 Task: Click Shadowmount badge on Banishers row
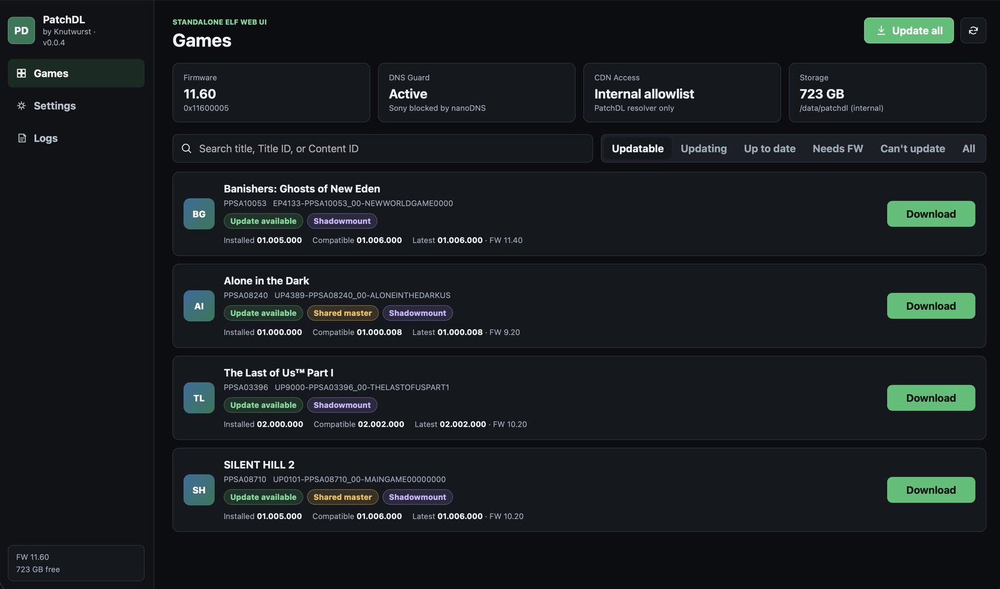[x=342, y=221]
